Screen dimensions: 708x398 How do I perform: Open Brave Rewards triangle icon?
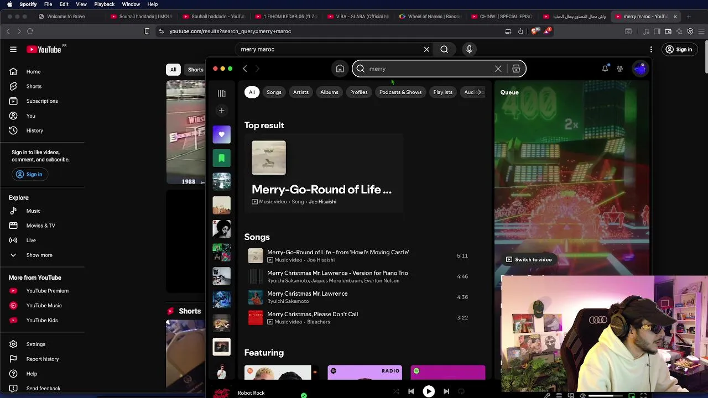(x=547, y=31)
